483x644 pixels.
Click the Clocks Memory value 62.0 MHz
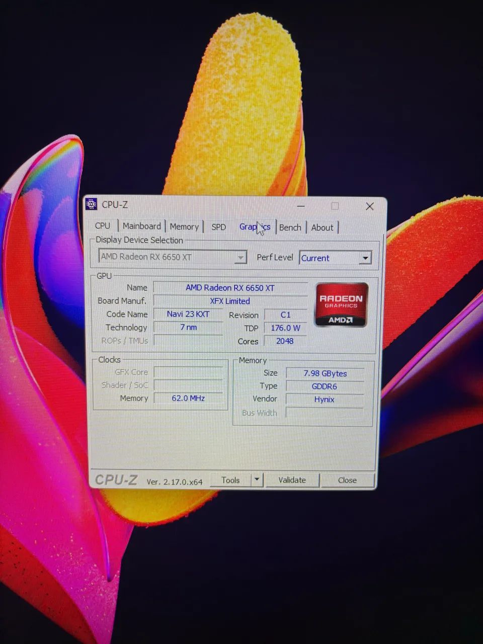click(x=188, y=398)
